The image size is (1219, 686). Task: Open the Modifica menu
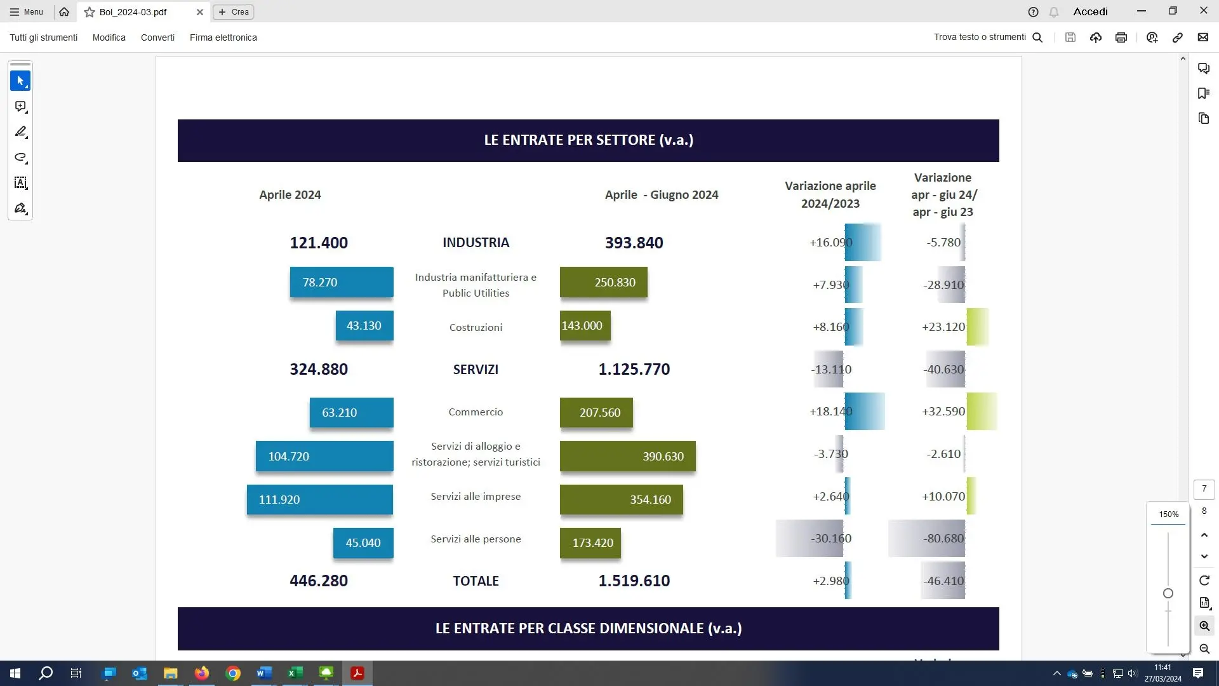tap(109, 37)
